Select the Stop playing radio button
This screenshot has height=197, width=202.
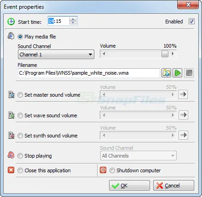click(x=20, y=156)
